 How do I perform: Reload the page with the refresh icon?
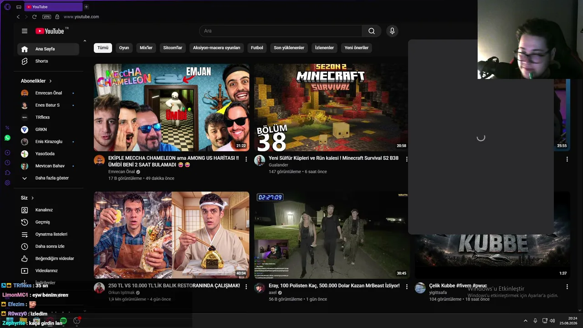pyautogui.click(x=34, y=17)
